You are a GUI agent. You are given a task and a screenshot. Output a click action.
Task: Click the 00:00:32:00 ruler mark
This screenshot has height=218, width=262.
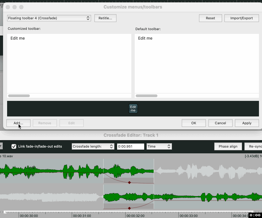point(135,216)
